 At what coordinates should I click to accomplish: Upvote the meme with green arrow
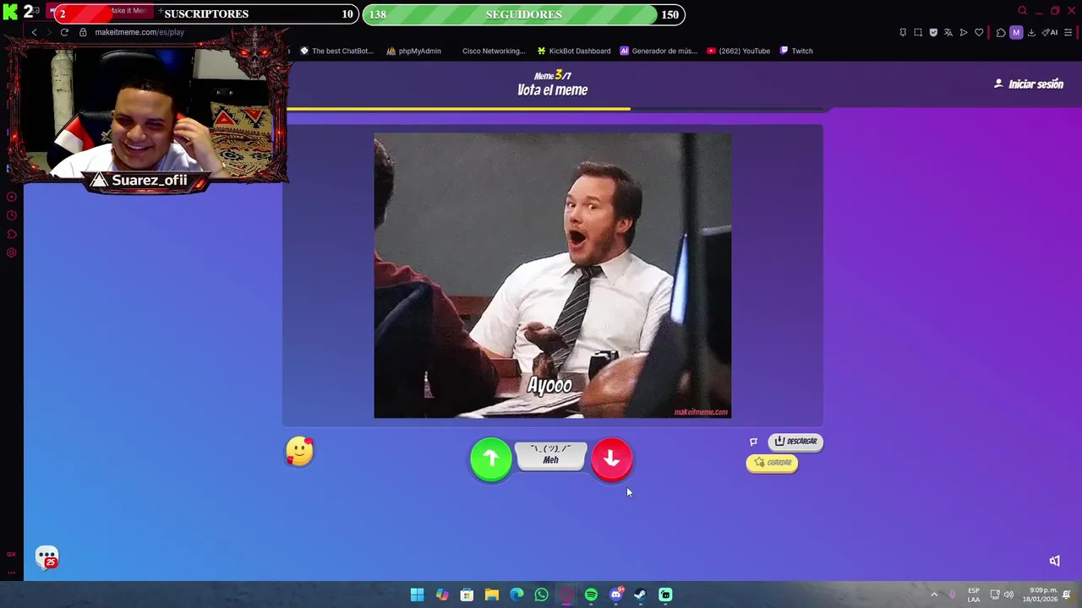490,459
